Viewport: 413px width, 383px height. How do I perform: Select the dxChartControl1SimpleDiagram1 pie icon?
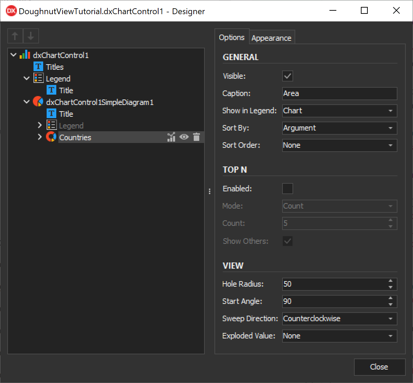pyautogui.click(x=38, y=102)
